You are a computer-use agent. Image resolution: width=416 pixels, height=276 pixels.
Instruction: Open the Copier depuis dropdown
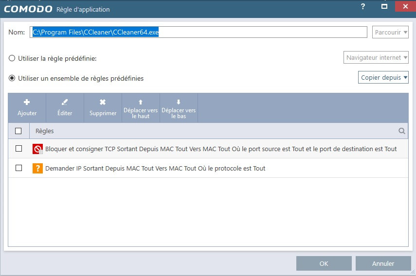383,77
